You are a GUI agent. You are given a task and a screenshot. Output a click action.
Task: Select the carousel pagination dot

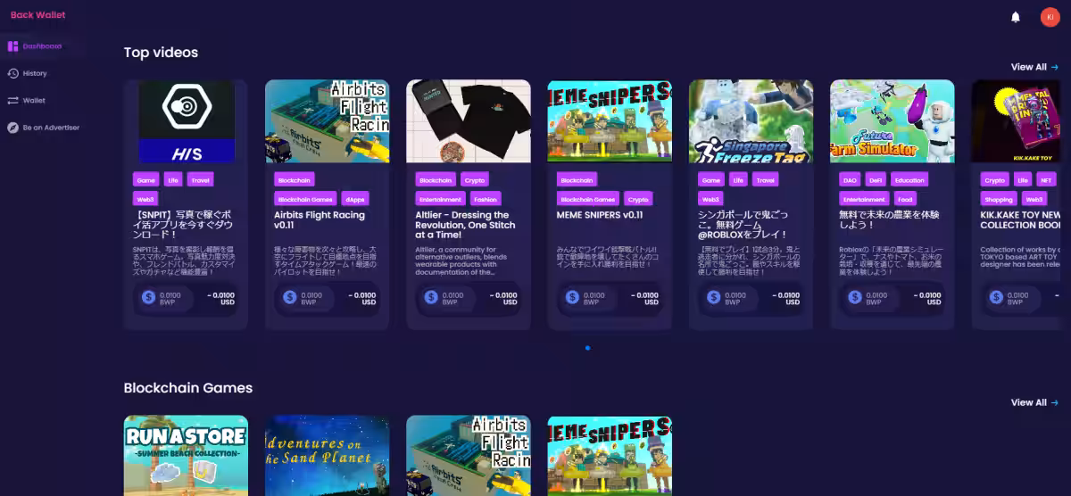point(587,348)
